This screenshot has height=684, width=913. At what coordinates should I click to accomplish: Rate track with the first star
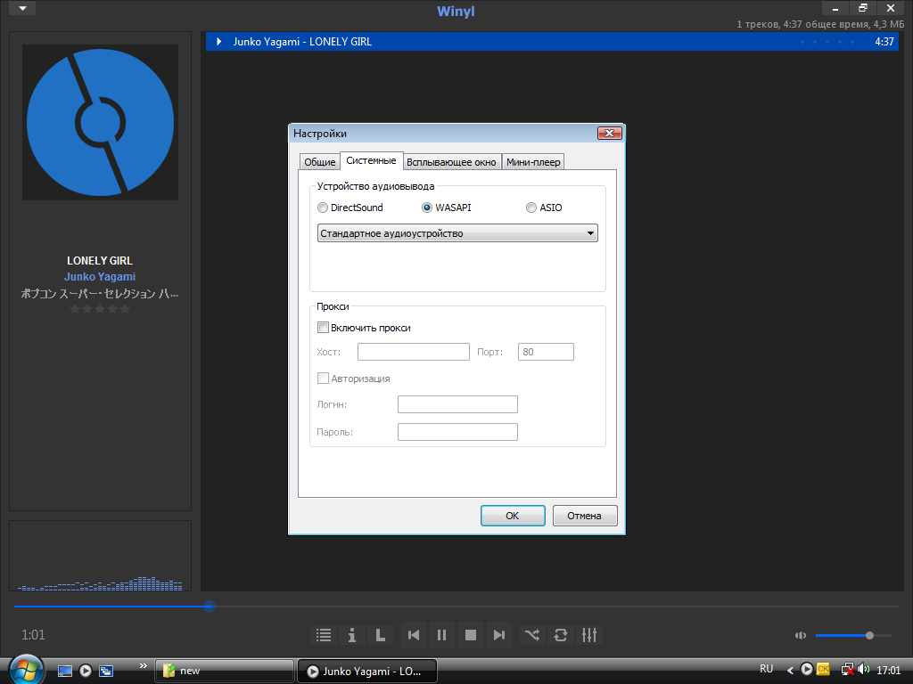[x=75, y=309]
